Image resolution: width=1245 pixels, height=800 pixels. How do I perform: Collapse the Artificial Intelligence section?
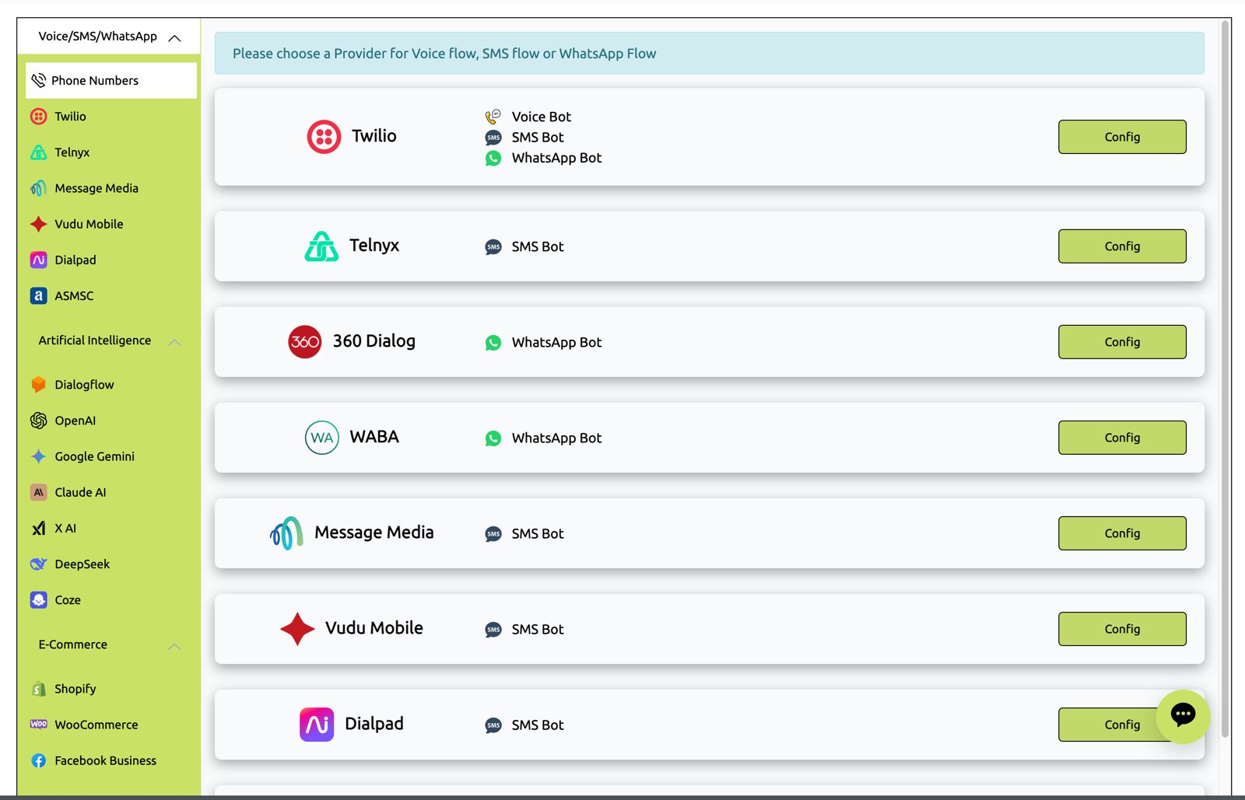(x=174, y=342)
